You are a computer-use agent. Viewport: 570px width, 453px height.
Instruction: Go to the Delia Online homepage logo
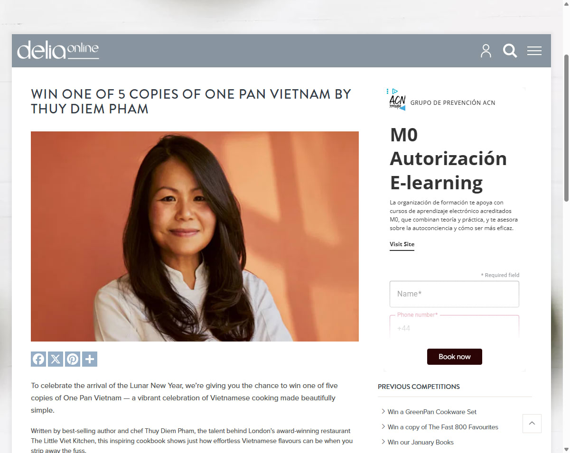[58, 50]
